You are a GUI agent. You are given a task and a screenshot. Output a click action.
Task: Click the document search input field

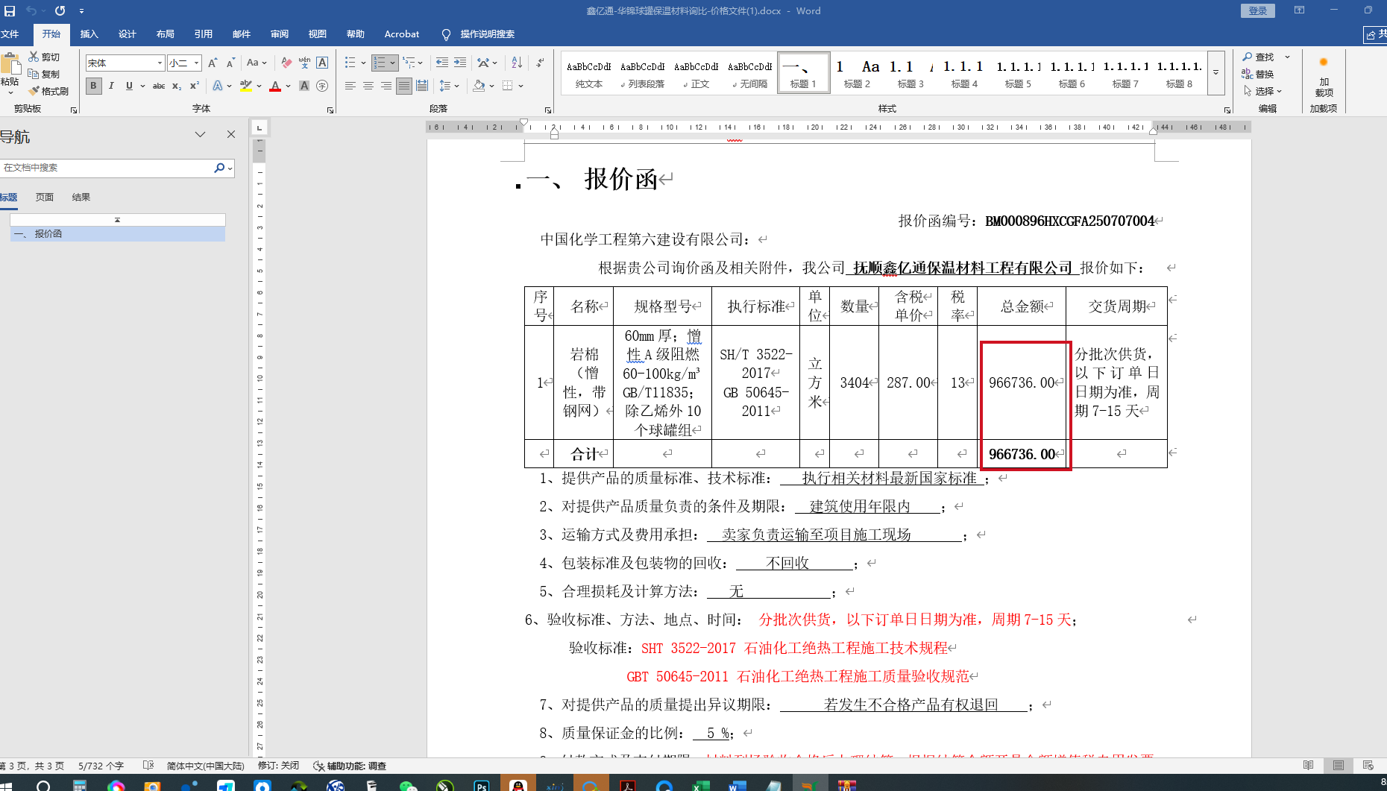[107, 168]
